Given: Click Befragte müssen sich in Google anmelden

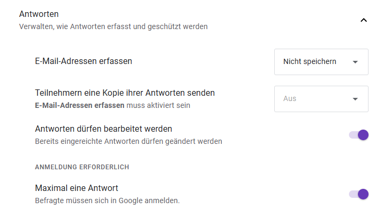Looking at the screenshot, I should pos(107,200).
